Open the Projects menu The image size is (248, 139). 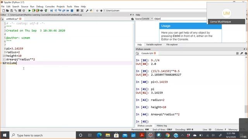coord(60,7)
